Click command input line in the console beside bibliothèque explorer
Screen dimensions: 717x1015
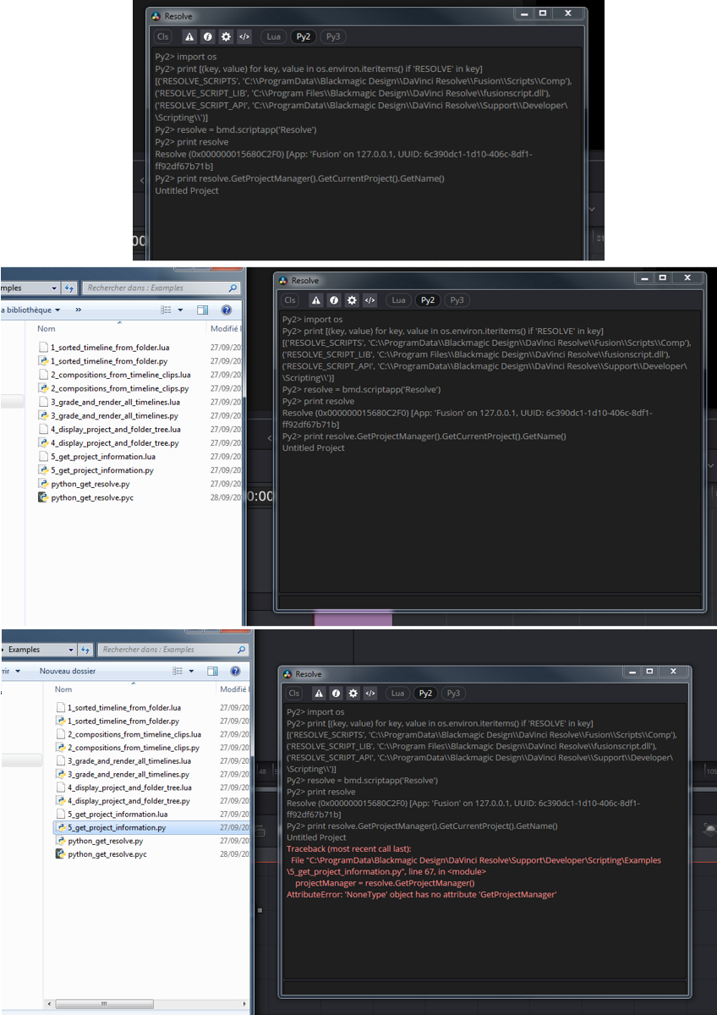point(490,601)
